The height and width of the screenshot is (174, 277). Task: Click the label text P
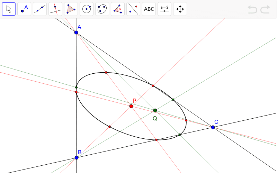click(134, 101)
